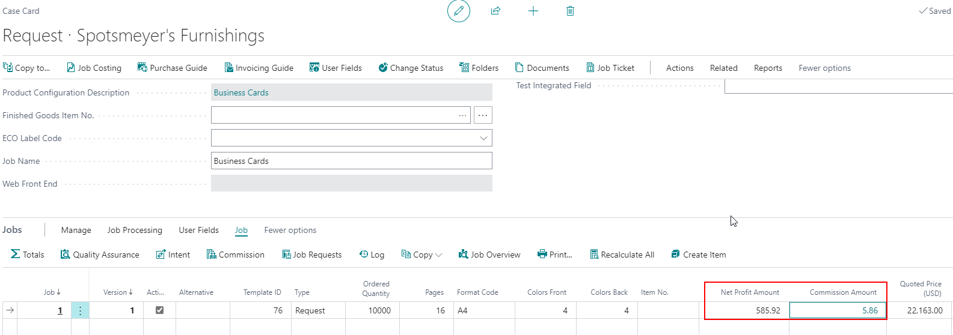
Task: Click the Print... action
Action: click(x=555, y=255)
